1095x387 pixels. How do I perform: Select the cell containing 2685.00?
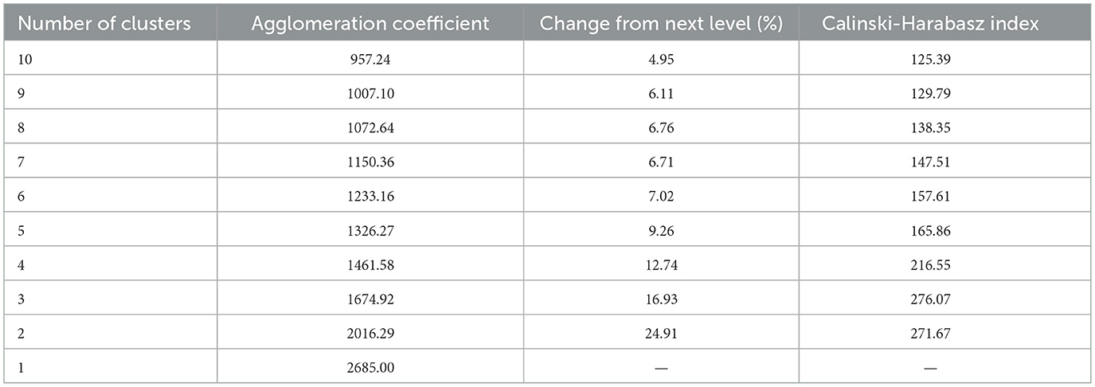tap(370, 368)
